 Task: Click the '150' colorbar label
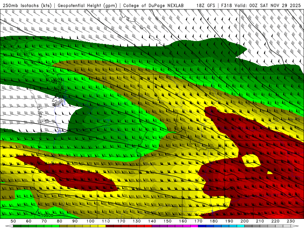pyautogui.click(x=168, y=221)
